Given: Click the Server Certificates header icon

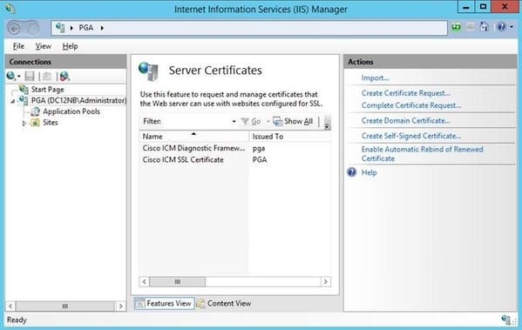Looking at the screenshot, I should (148, 71).
